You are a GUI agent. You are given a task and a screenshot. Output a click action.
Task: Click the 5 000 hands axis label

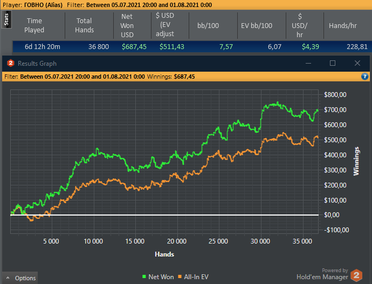coord(51,241)
